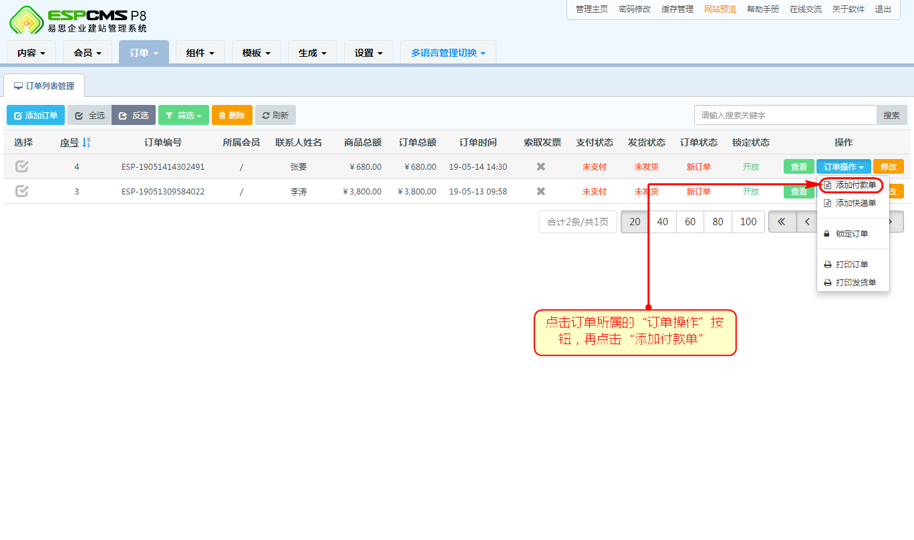Invert selection with 反选
The height and width of the screenshot is (540, 914).
134,115
